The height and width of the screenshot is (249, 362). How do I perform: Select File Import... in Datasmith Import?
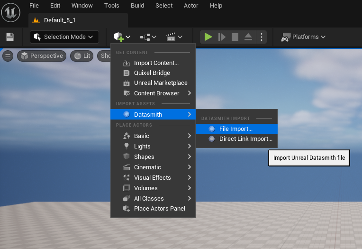click(236, 129)
